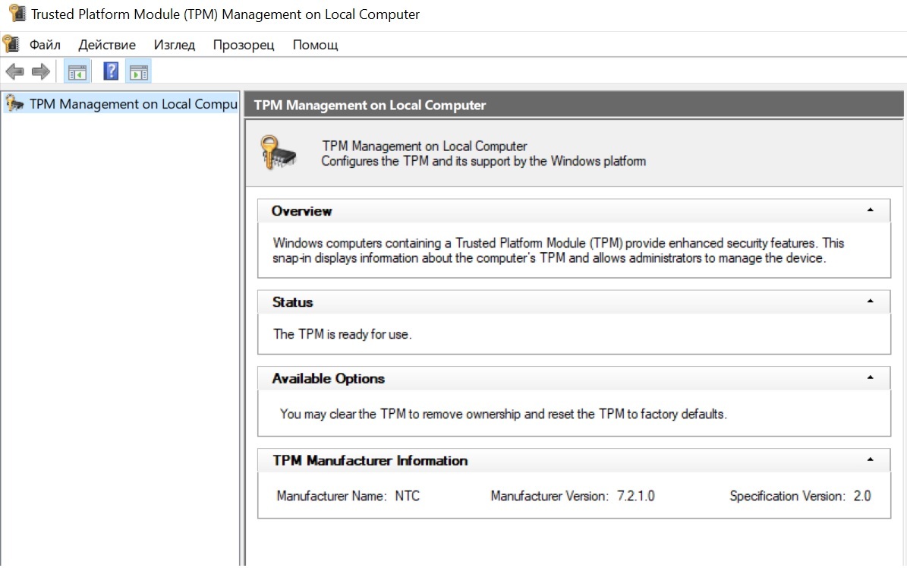Open the console system icon left of Файл
Image resolution: width=907 pixels, height=568 pixels.
(x=11, y=44)
